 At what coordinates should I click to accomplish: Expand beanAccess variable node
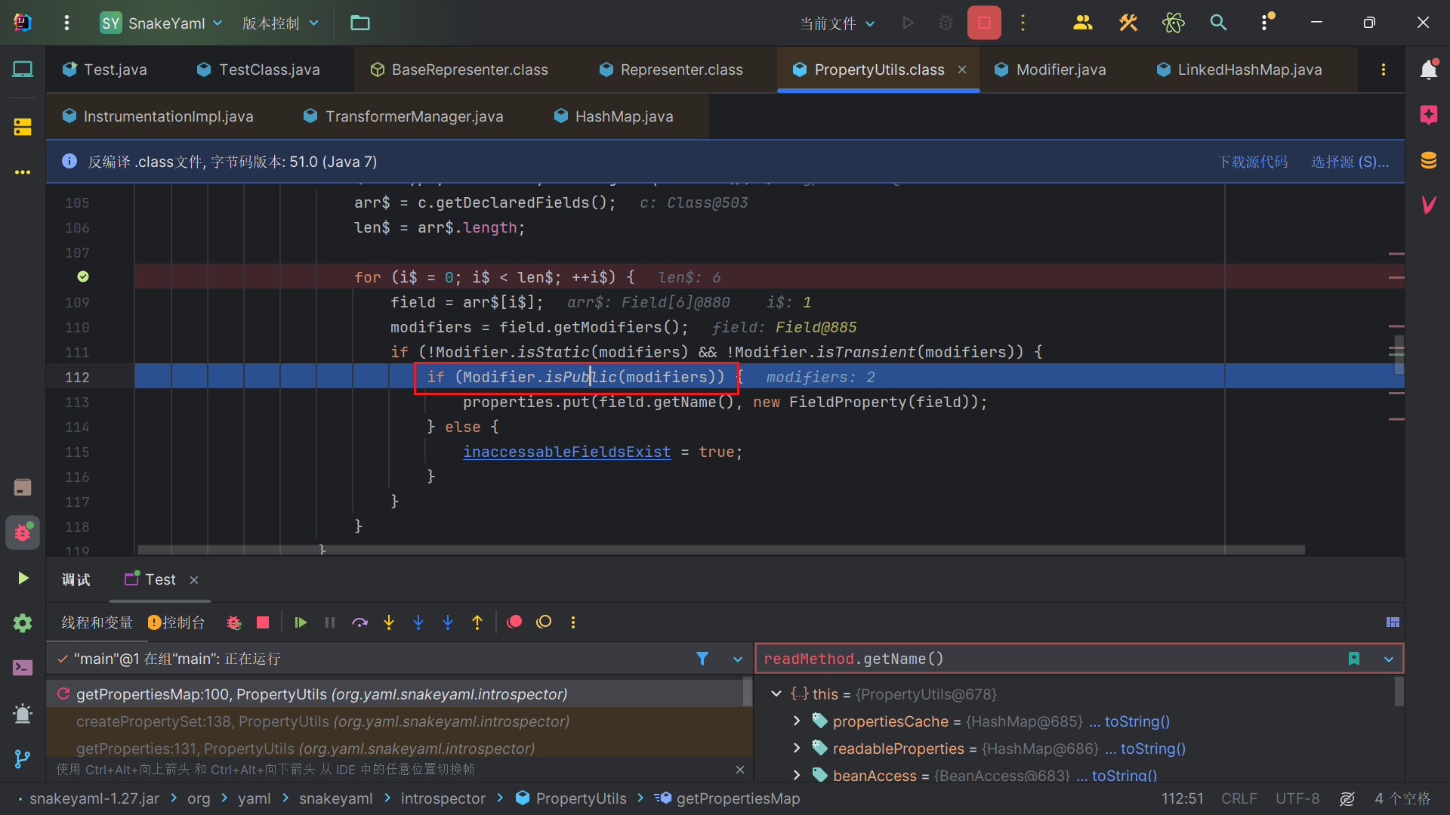(x=797, y=775)
